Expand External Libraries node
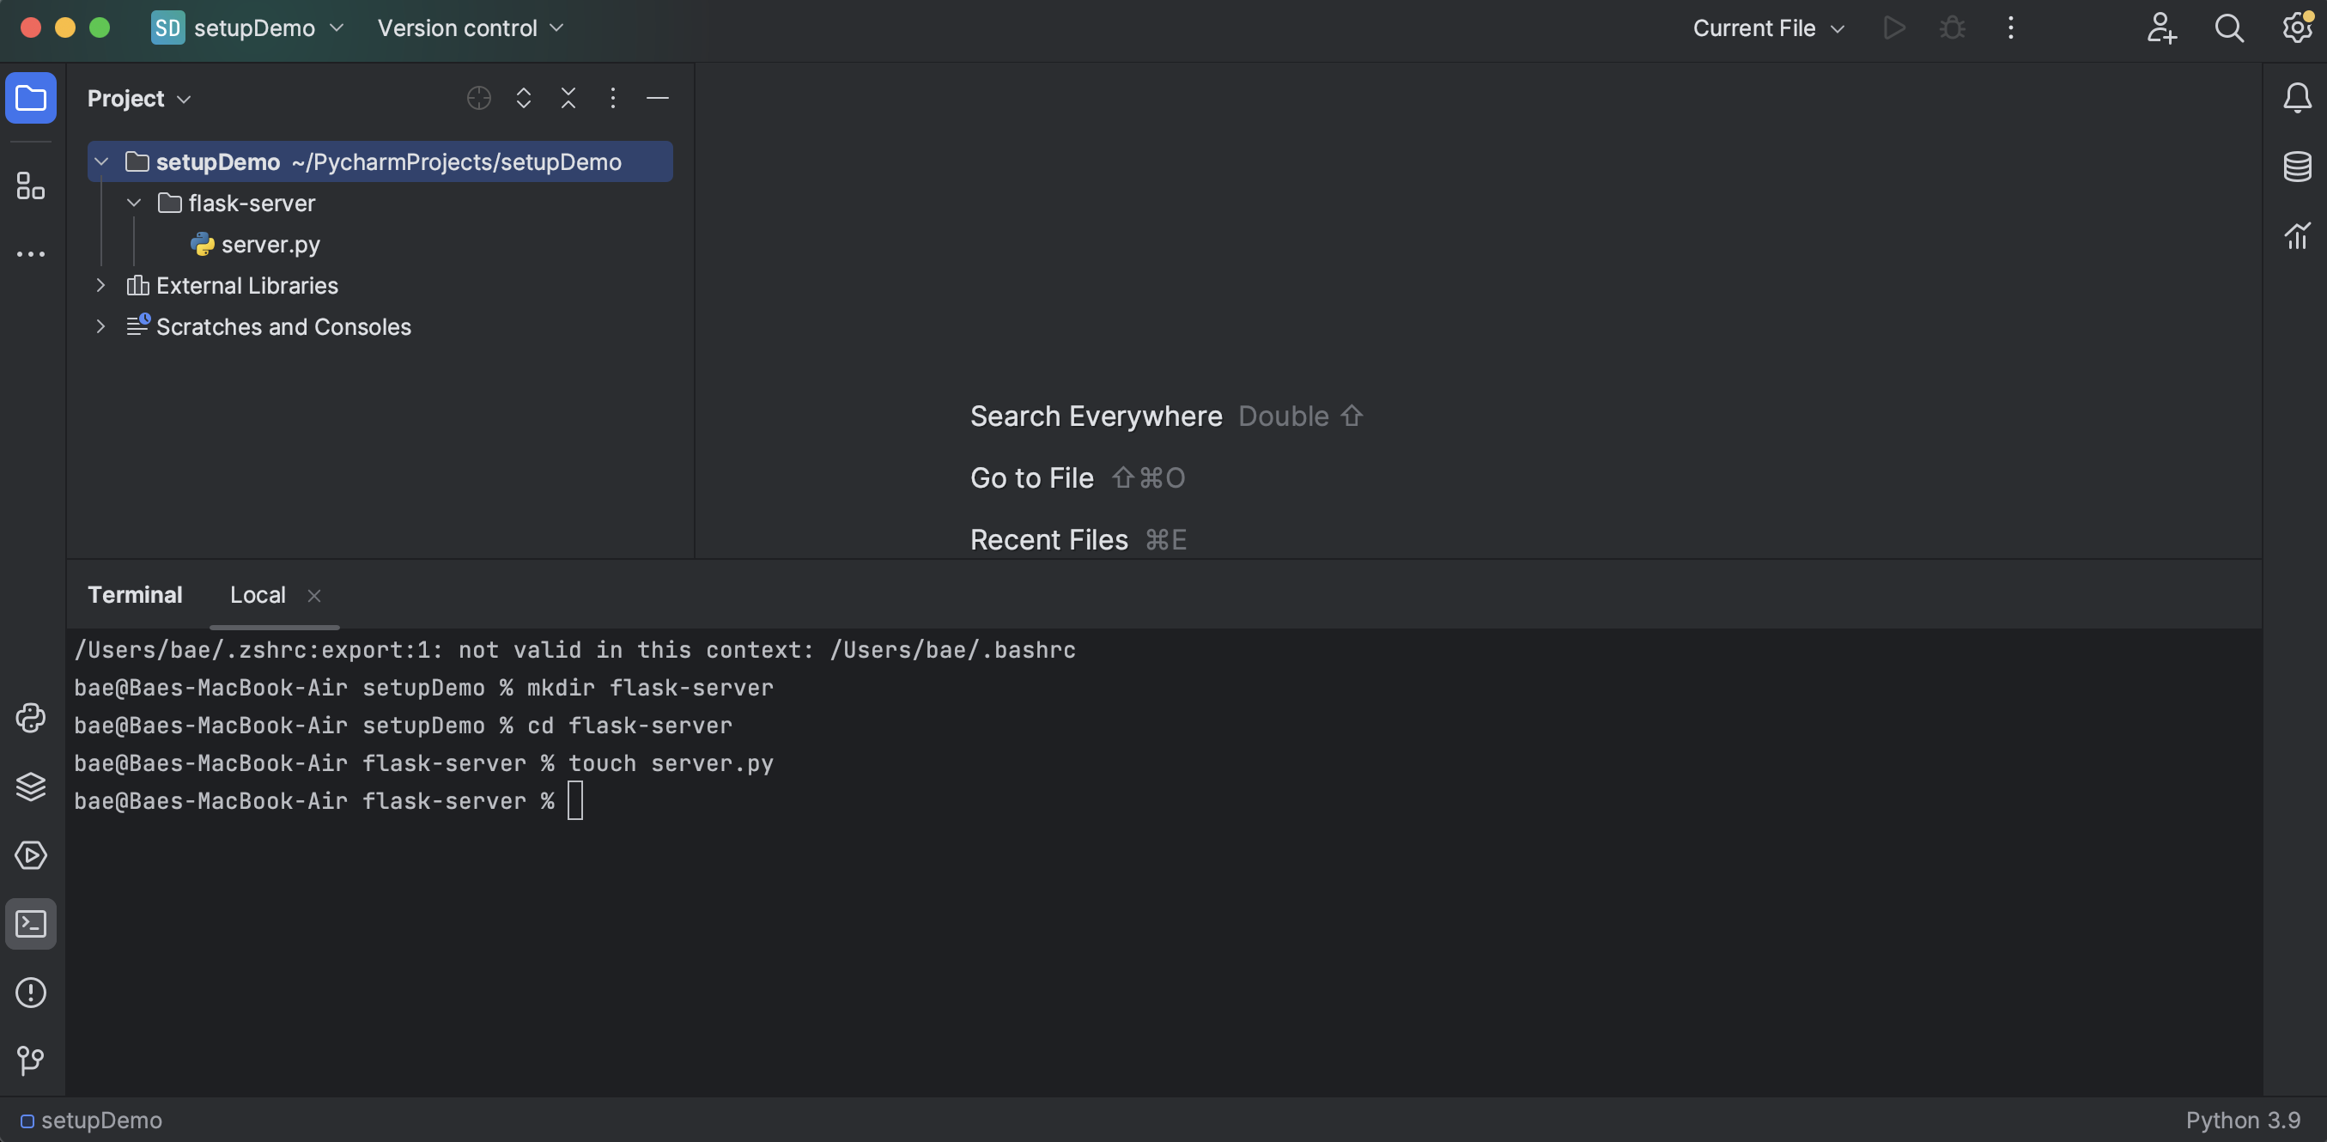2327x1142 pixels. tap(101, 285)
